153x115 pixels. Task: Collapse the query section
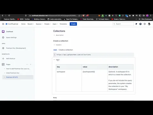[57, 60]
